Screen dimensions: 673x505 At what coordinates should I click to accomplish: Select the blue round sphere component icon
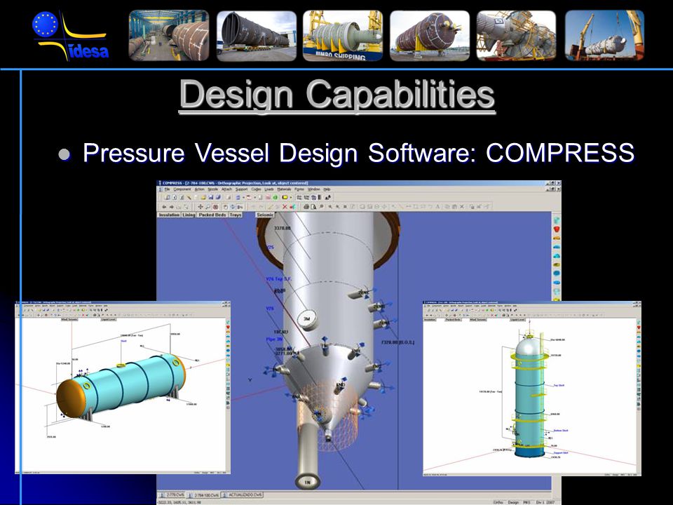[557, 273]
